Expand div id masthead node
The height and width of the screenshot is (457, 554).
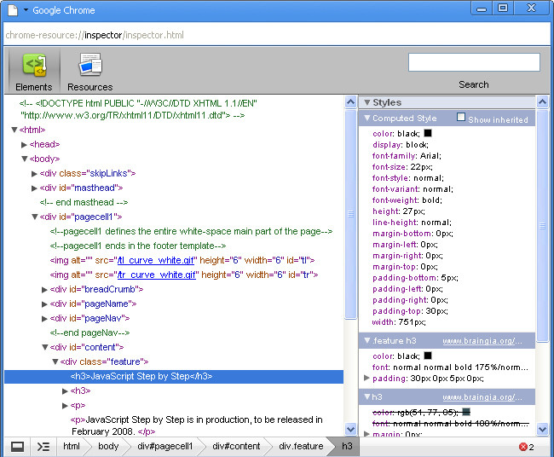34,188
